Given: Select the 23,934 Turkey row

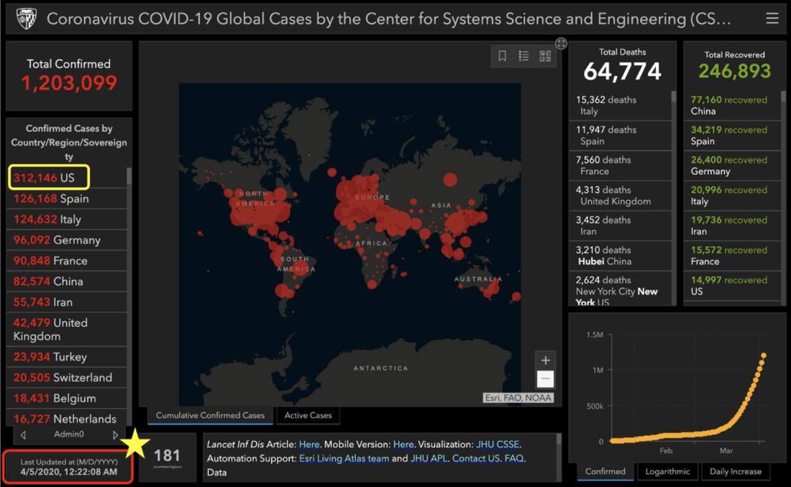Looking at the screenshot, I should click(x=66, y=357).
